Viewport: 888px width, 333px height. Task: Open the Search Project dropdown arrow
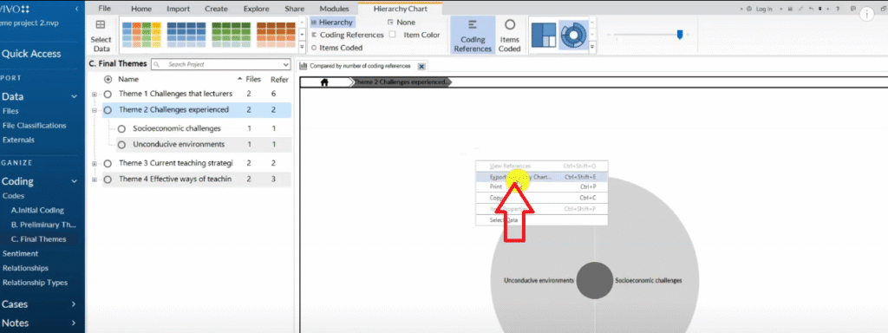(286, 64)
